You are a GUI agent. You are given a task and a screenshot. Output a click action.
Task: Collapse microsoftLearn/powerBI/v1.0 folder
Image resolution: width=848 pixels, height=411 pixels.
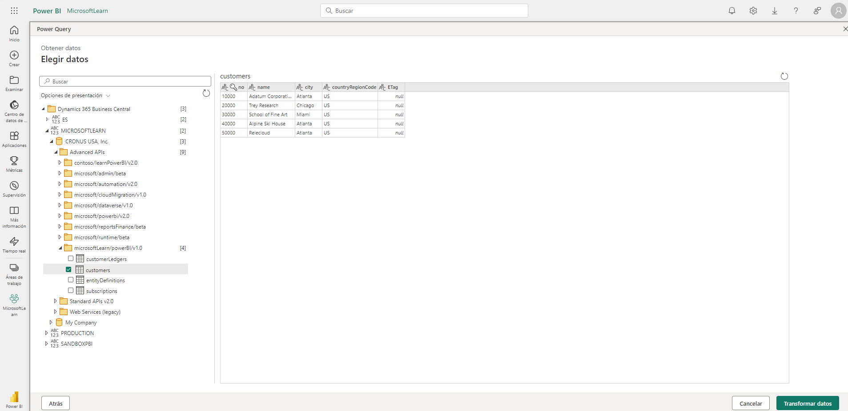click(60, 248)
